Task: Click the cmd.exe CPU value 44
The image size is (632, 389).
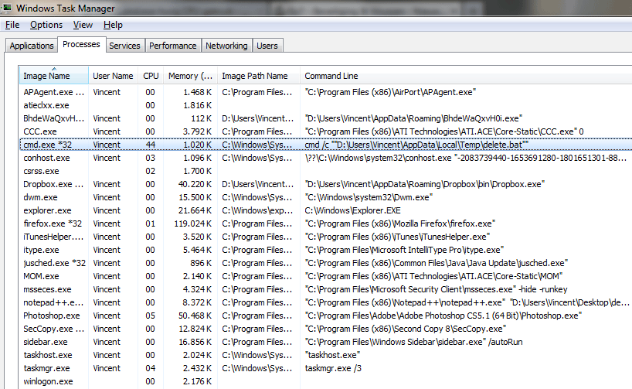Action: (x=151, y=145)
